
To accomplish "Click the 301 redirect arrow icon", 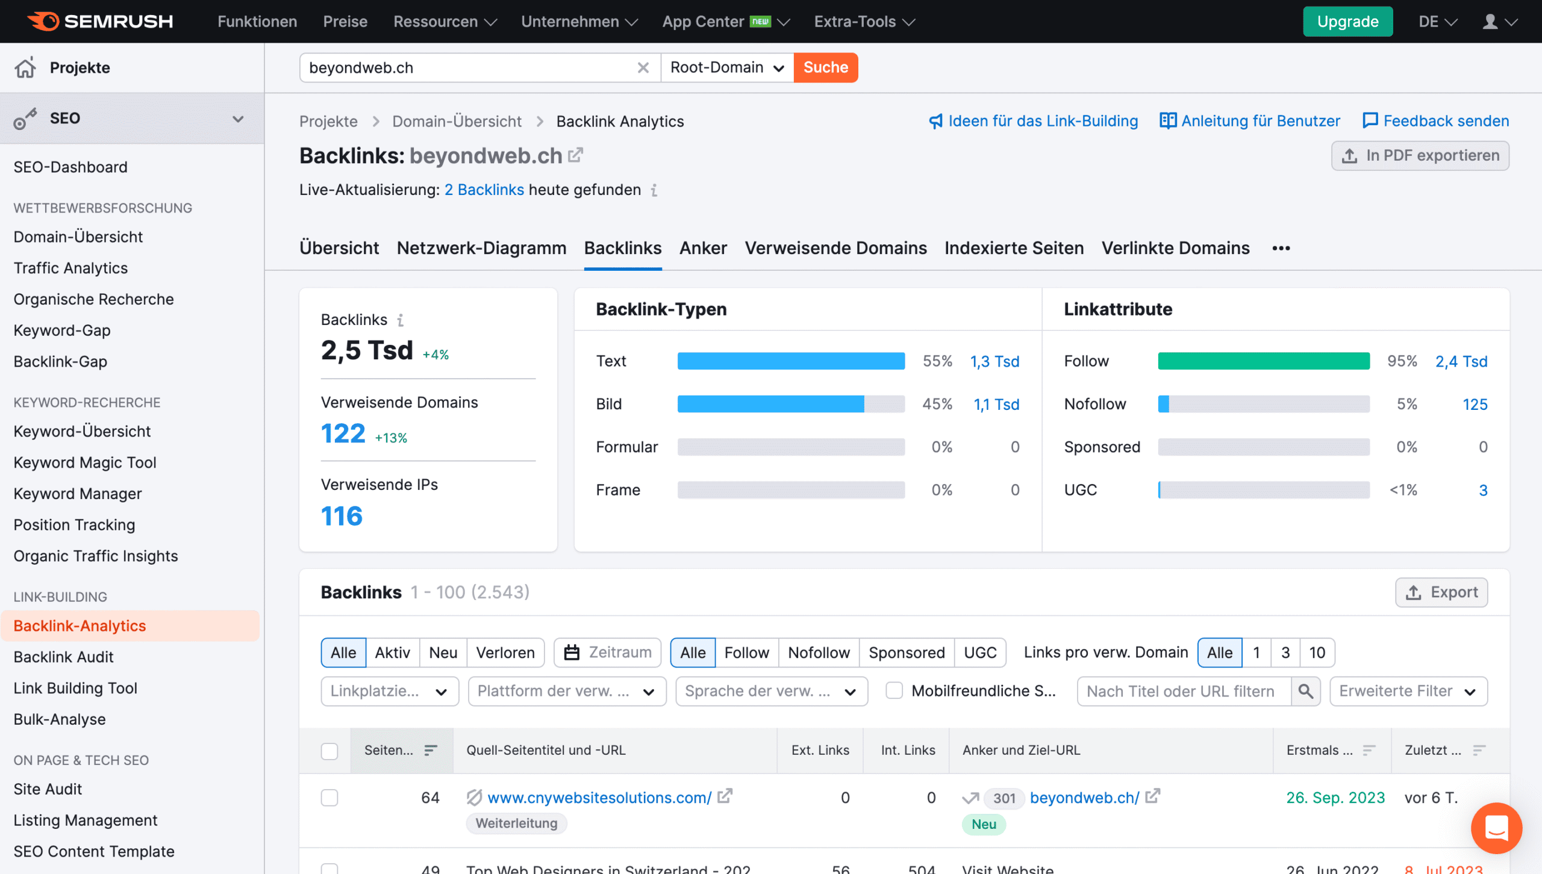I will click(970, 798).
